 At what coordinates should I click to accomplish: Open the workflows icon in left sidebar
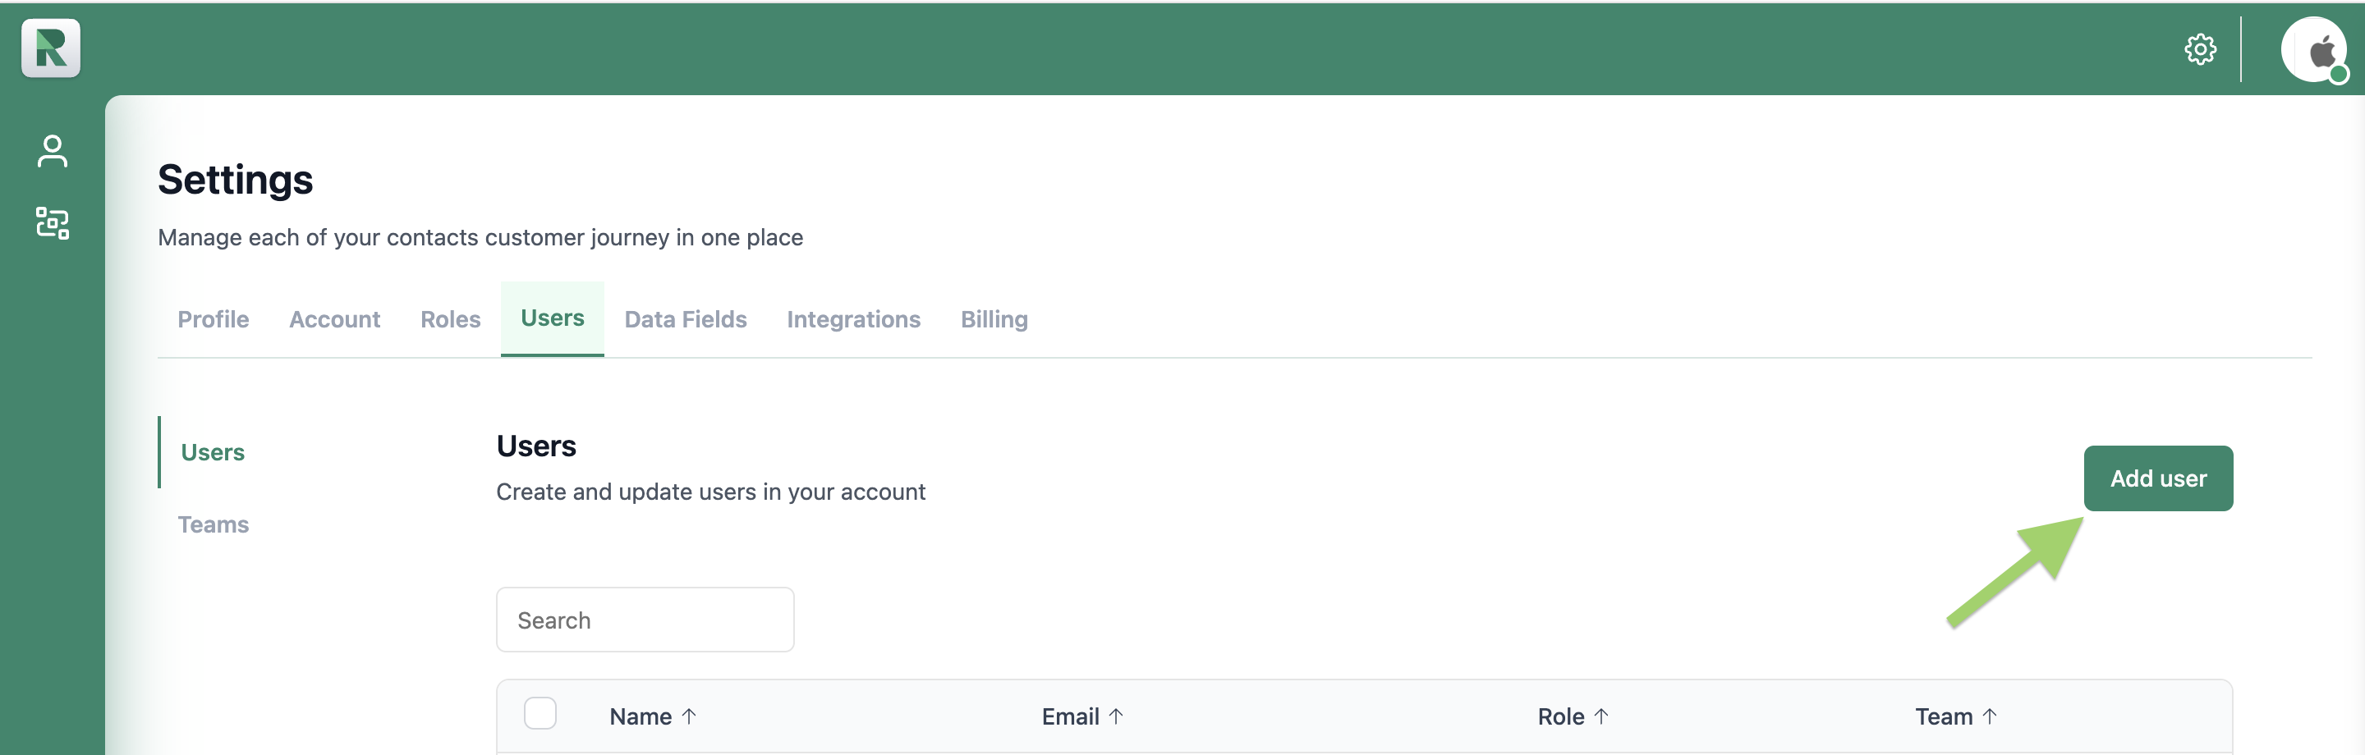click(53, 223)
